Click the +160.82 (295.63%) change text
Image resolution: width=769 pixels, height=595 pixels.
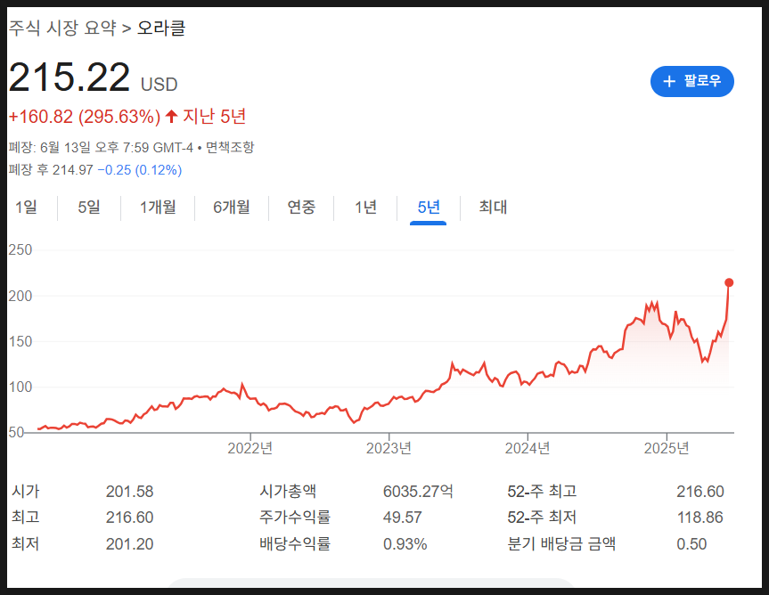pos(85,117)
